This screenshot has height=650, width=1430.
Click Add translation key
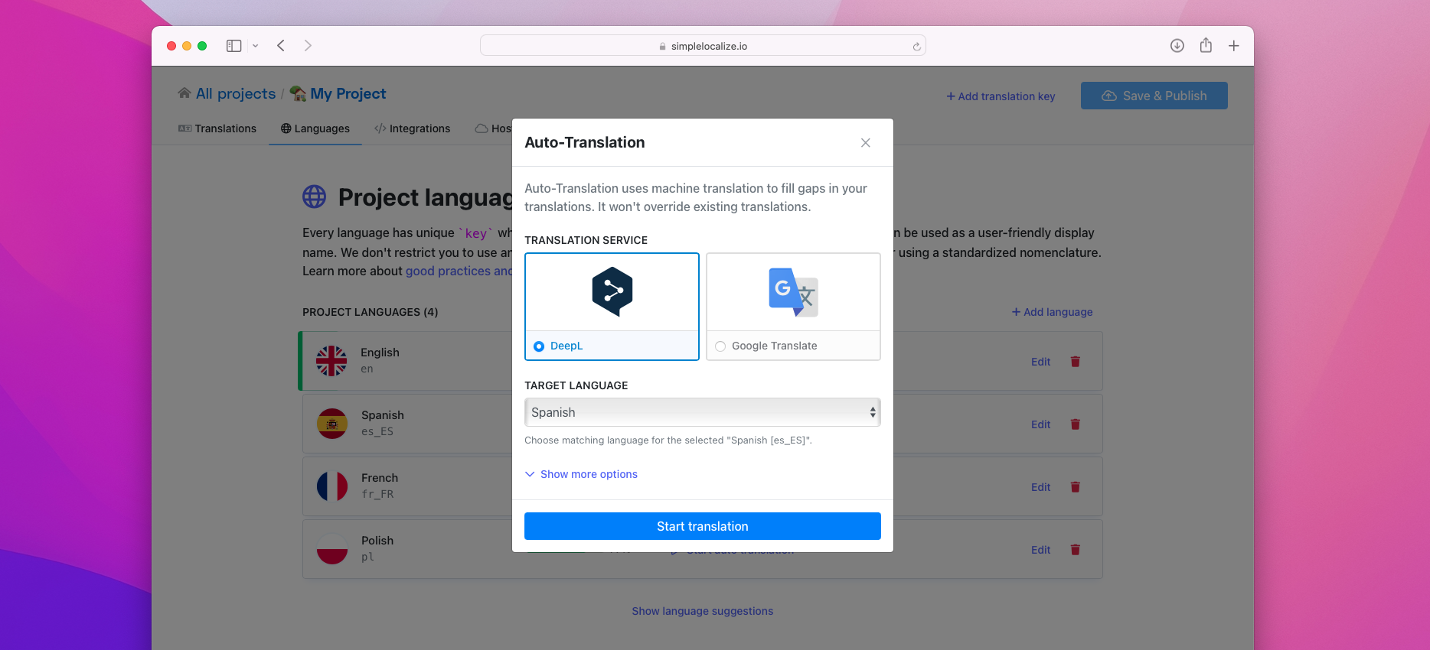[1001, 96]
